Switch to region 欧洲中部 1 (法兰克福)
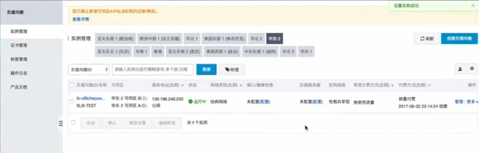The height and width of the screenshot is (153, 479). (160, 39)
